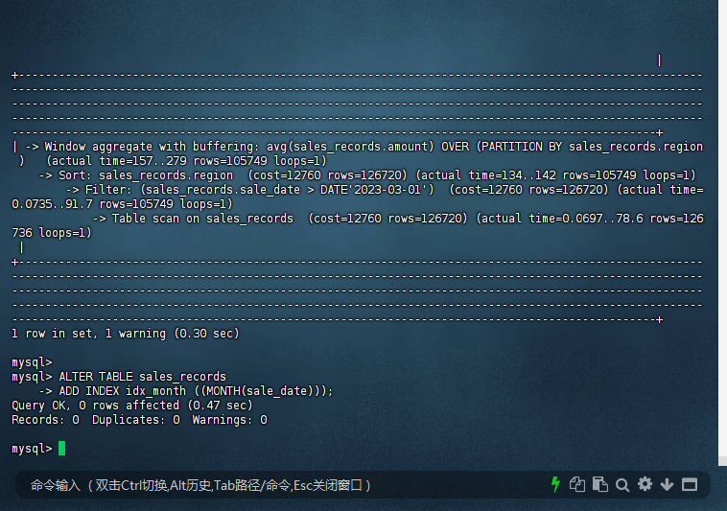The width and height of the screenshot is (727, 511).
Task: Click the down arrow scroll-to-bottom icon
Action: point(667,484)
